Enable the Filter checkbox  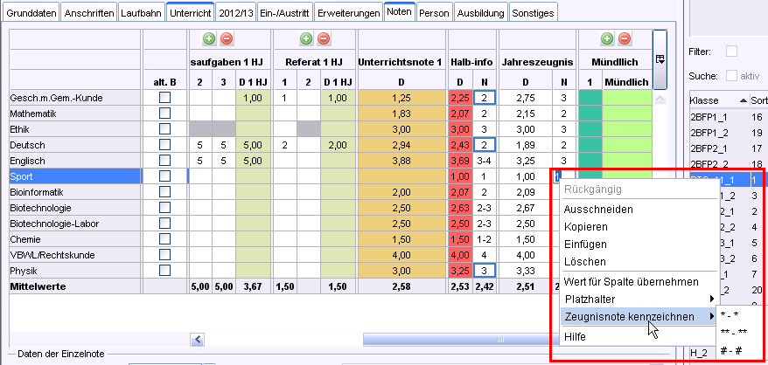(731, 52)
